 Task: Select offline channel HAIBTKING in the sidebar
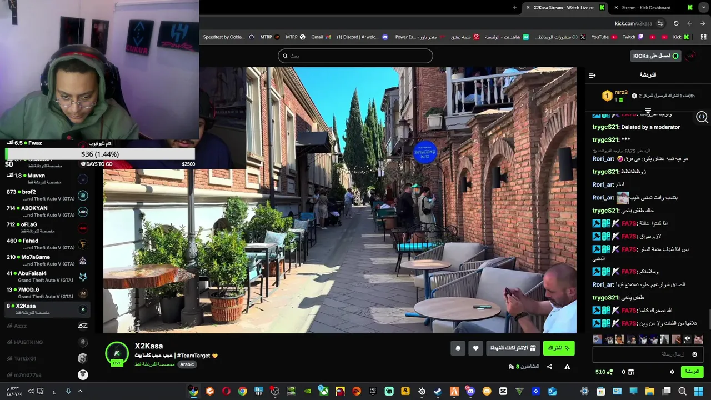(x=47, y=342)
